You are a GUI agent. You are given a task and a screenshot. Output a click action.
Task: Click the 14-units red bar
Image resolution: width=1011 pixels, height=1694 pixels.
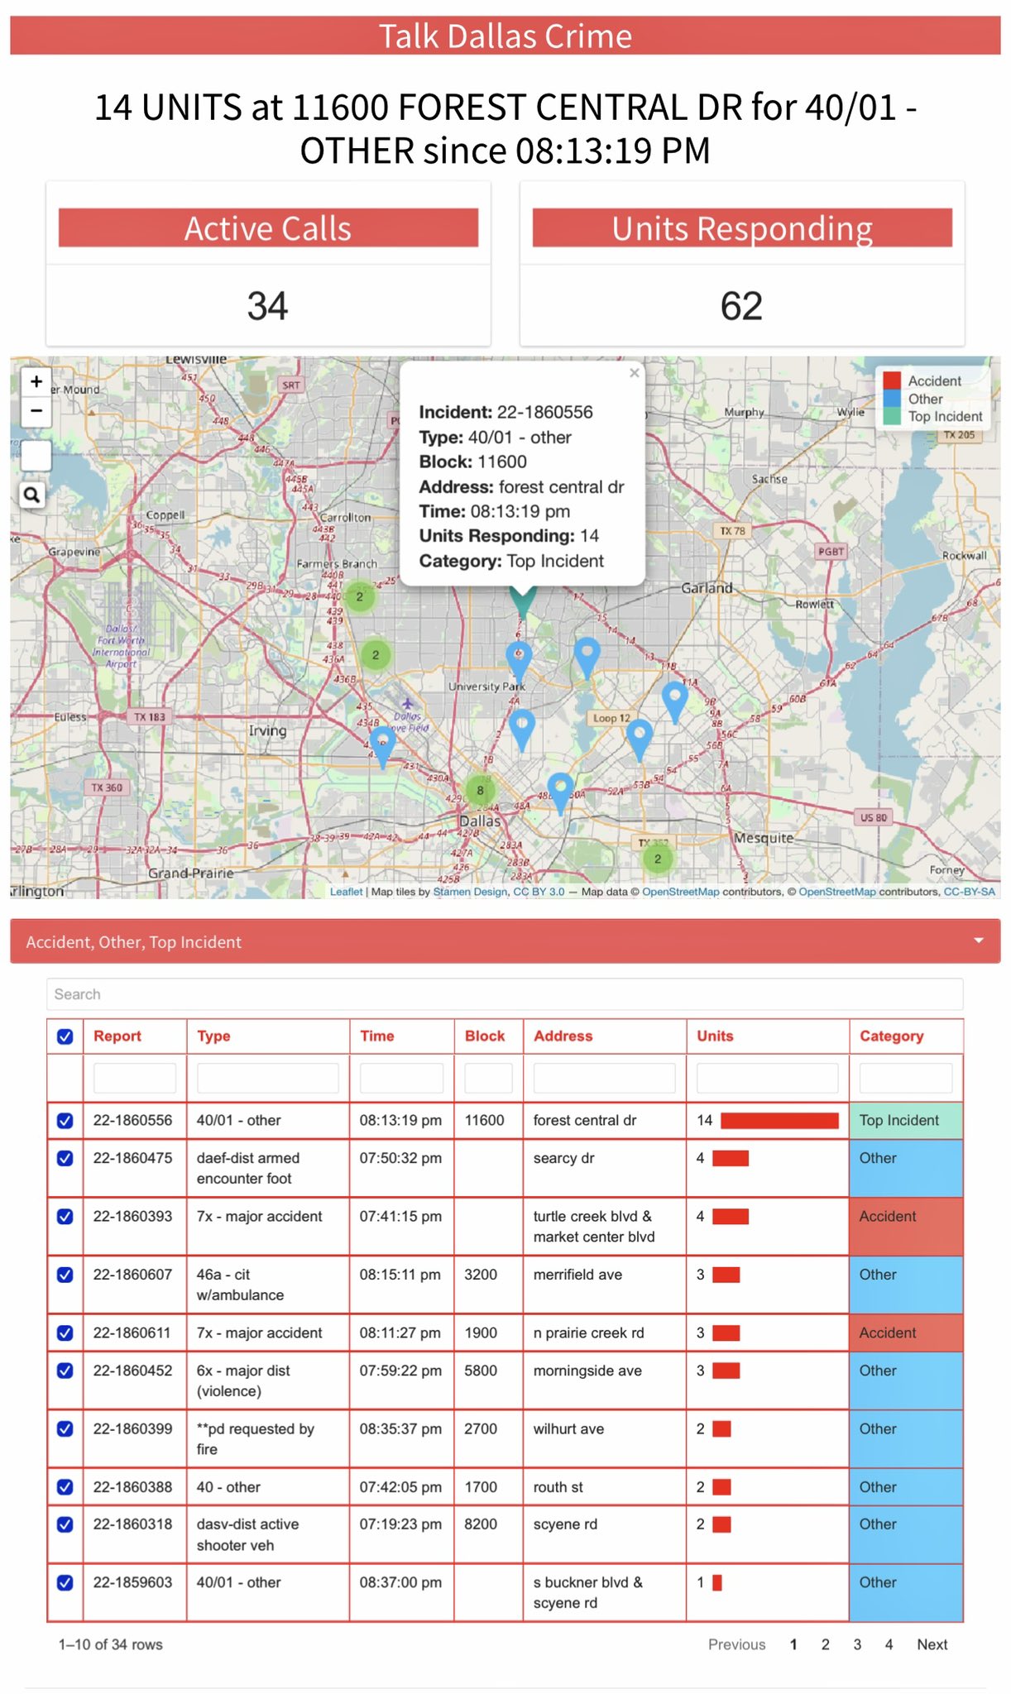[779, 1121]
